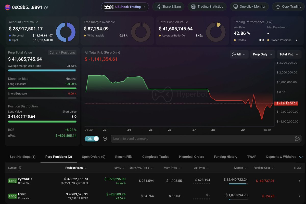The image size is (306, 204).
Task: Click the Leverage Ratio help icon
Action: 183,36
